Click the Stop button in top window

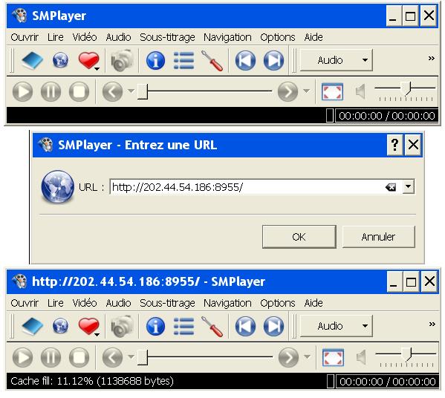pyautogui.click(x=79, y=91)
